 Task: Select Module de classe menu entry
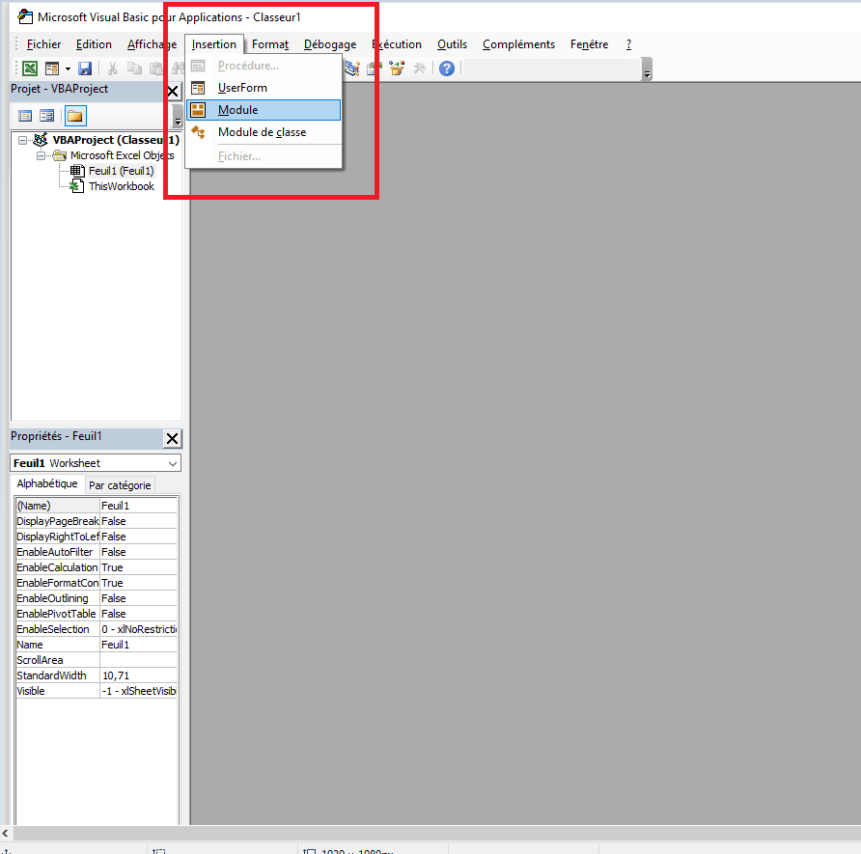click(262, 132)
